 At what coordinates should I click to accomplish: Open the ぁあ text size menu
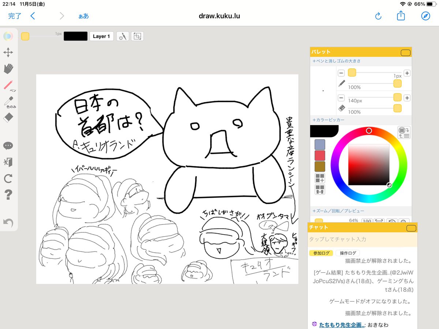83,16
